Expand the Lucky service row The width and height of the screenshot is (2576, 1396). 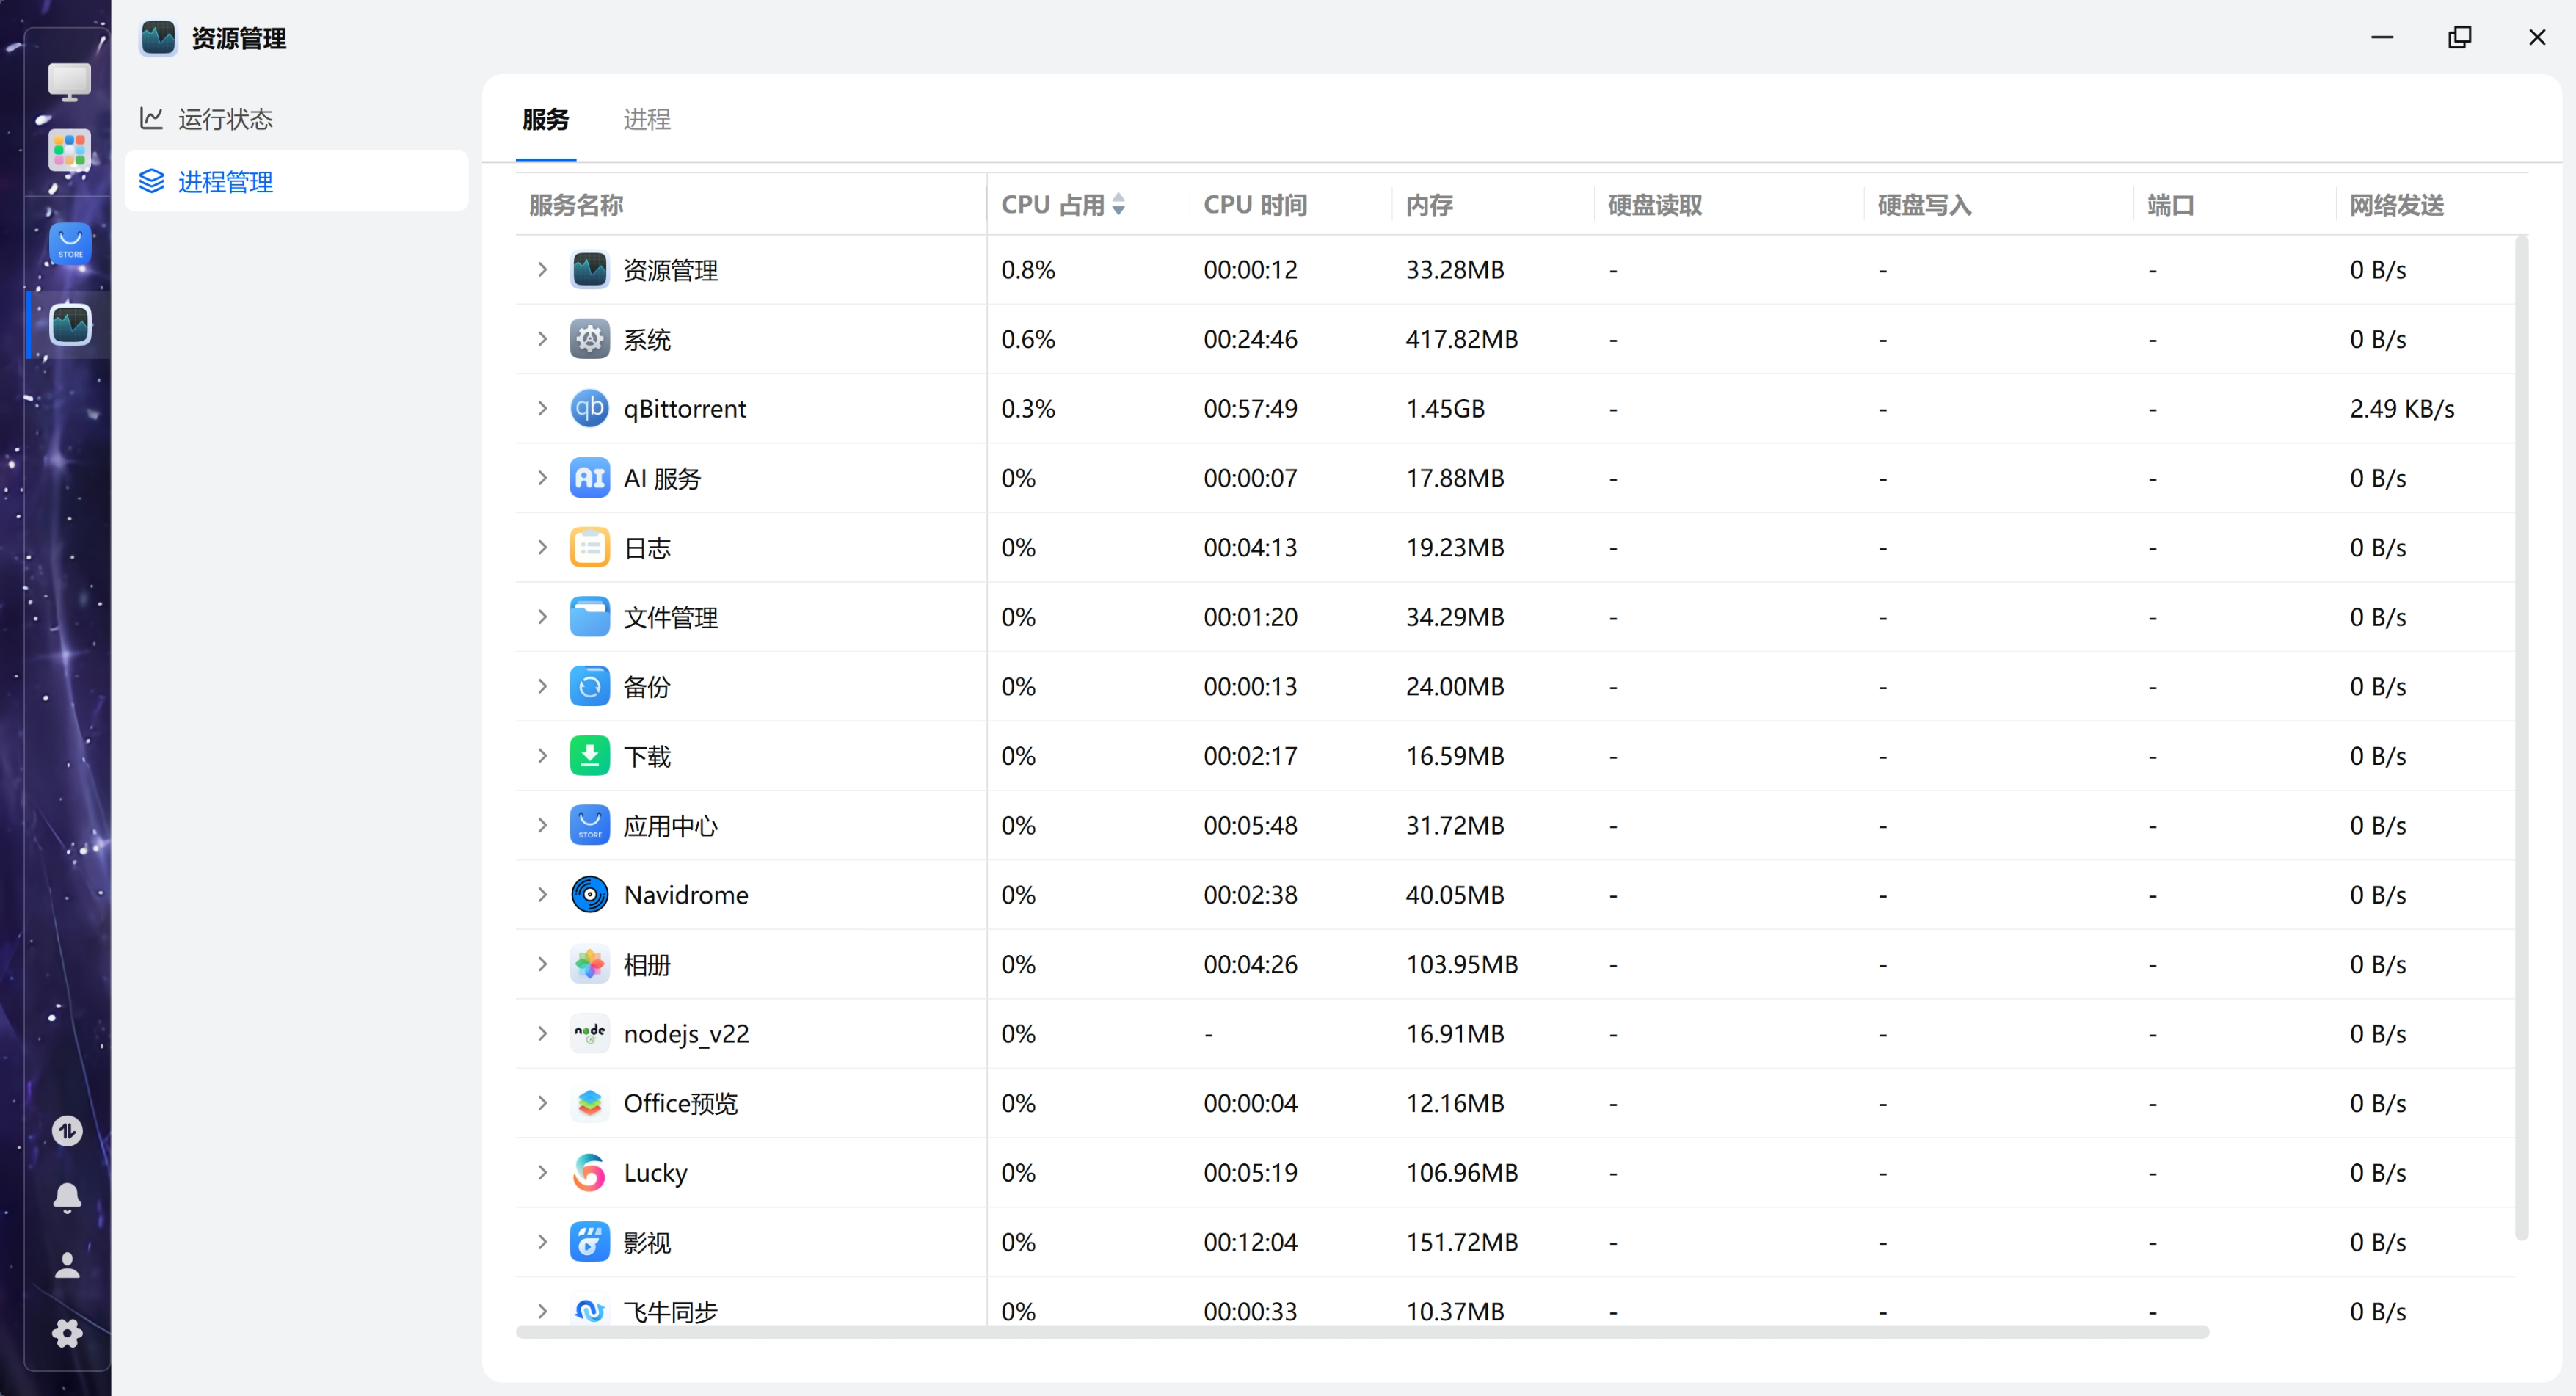(542, 1172)
